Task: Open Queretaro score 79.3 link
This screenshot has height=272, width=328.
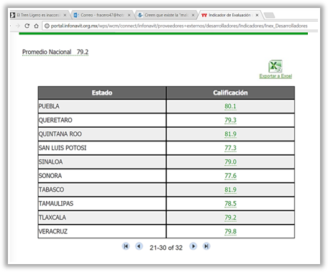Action: pyautogui.click(x=230, y=120)
